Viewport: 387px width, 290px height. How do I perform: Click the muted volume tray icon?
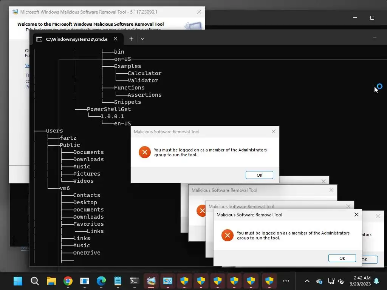pyautogui.click(x=341, y=281)
